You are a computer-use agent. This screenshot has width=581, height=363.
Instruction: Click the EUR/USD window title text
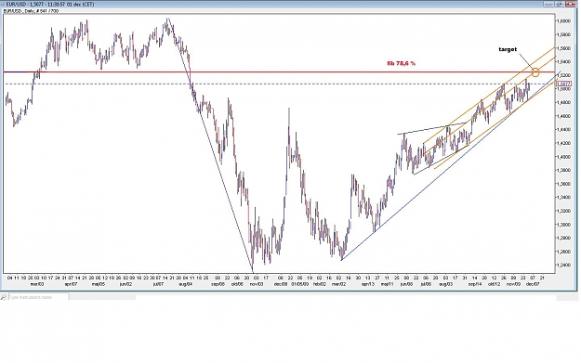pyautogui.click(x=50, y=5)
